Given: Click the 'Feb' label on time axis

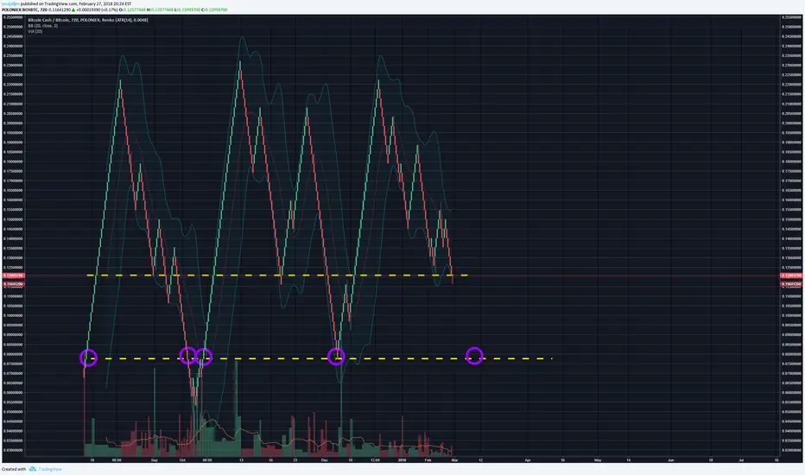Looking at the screenshot, I should coord(428,460).
